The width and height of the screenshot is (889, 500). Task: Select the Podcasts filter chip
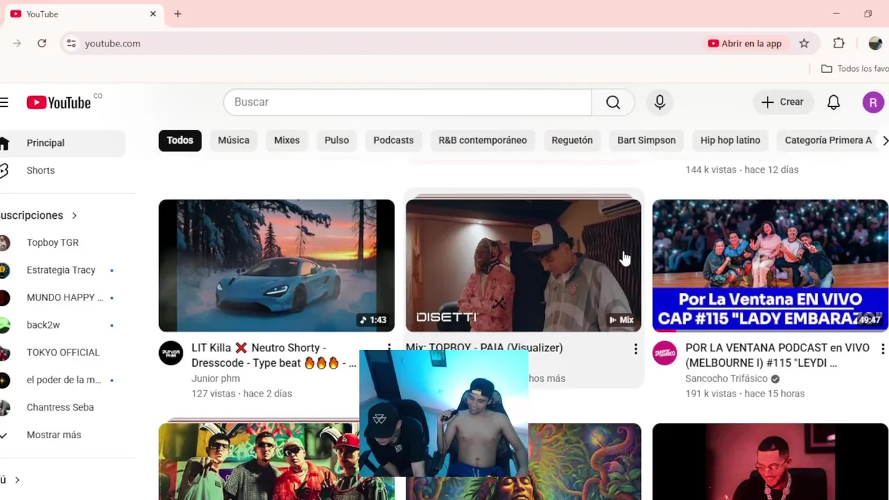(393, 140)
